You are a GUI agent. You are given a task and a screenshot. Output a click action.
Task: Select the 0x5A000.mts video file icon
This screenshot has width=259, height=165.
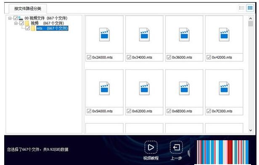104,88
